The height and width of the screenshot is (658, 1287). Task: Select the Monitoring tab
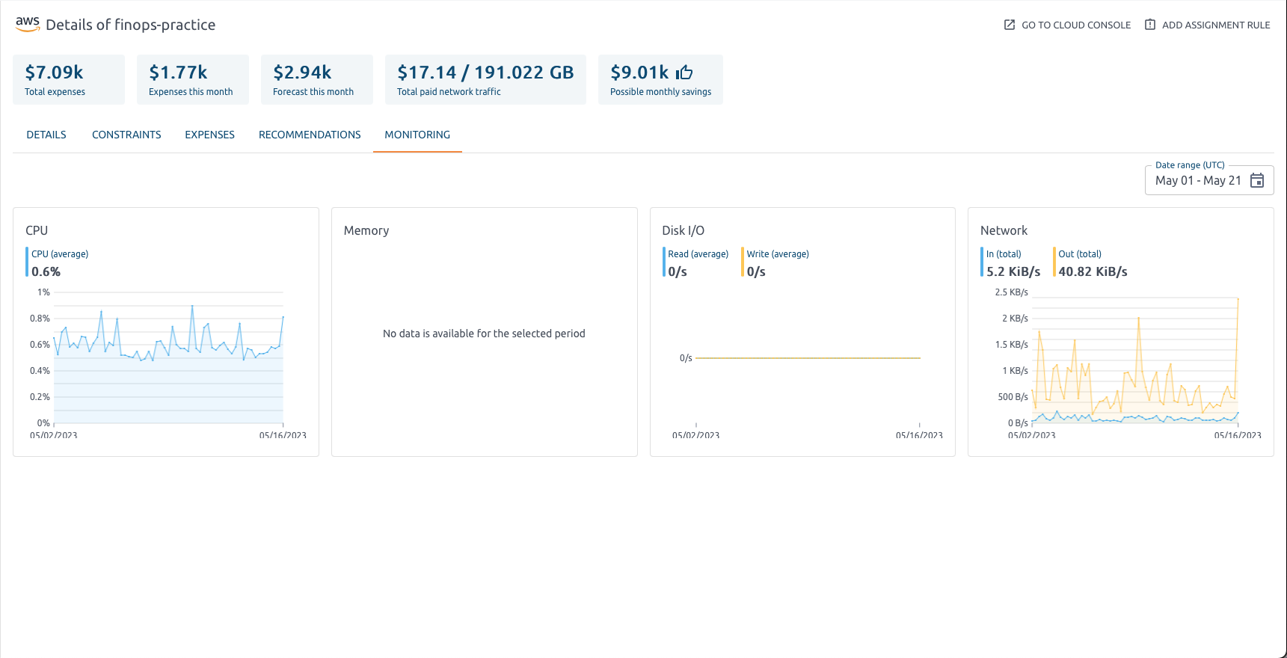[417, 135]
